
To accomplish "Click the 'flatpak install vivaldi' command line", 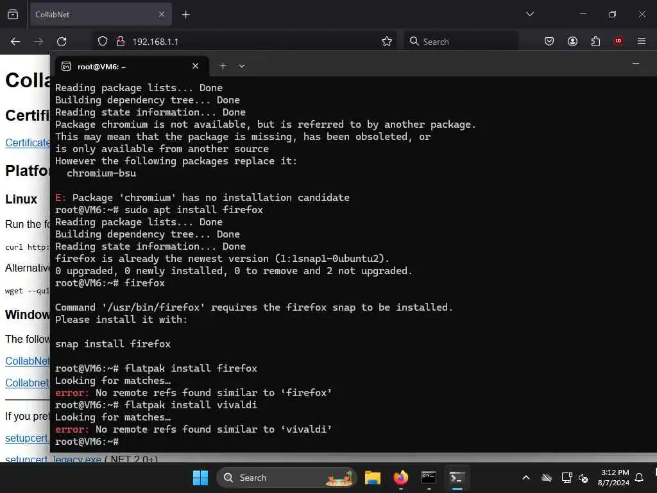I will [156, 405].
